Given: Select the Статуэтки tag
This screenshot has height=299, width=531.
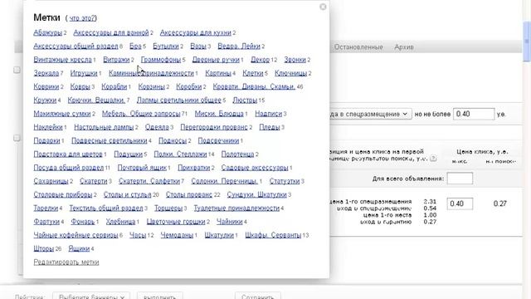Looking at the screenshot, I should (285, 181).
